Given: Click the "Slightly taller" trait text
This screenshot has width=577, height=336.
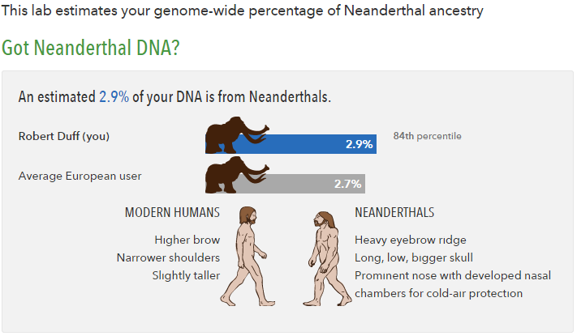Looking at the screenshot, I should [x=186, y=275].
